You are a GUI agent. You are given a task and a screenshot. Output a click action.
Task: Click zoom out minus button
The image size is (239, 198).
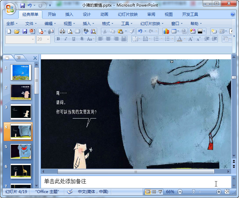[180, 192]
